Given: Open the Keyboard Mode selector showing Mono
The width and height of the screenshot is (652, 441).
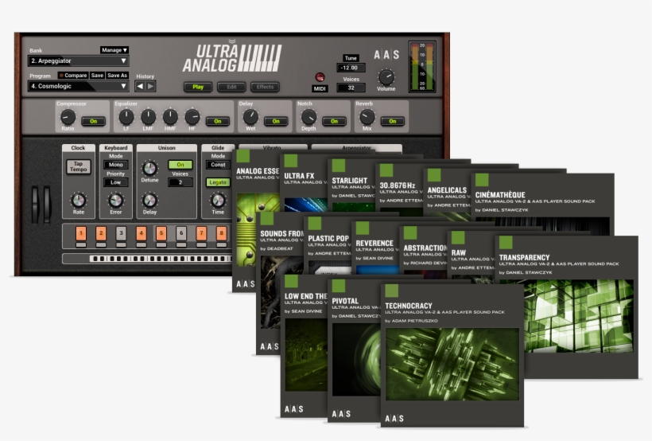Looking at the screenshot, I should tap(115, 165).
